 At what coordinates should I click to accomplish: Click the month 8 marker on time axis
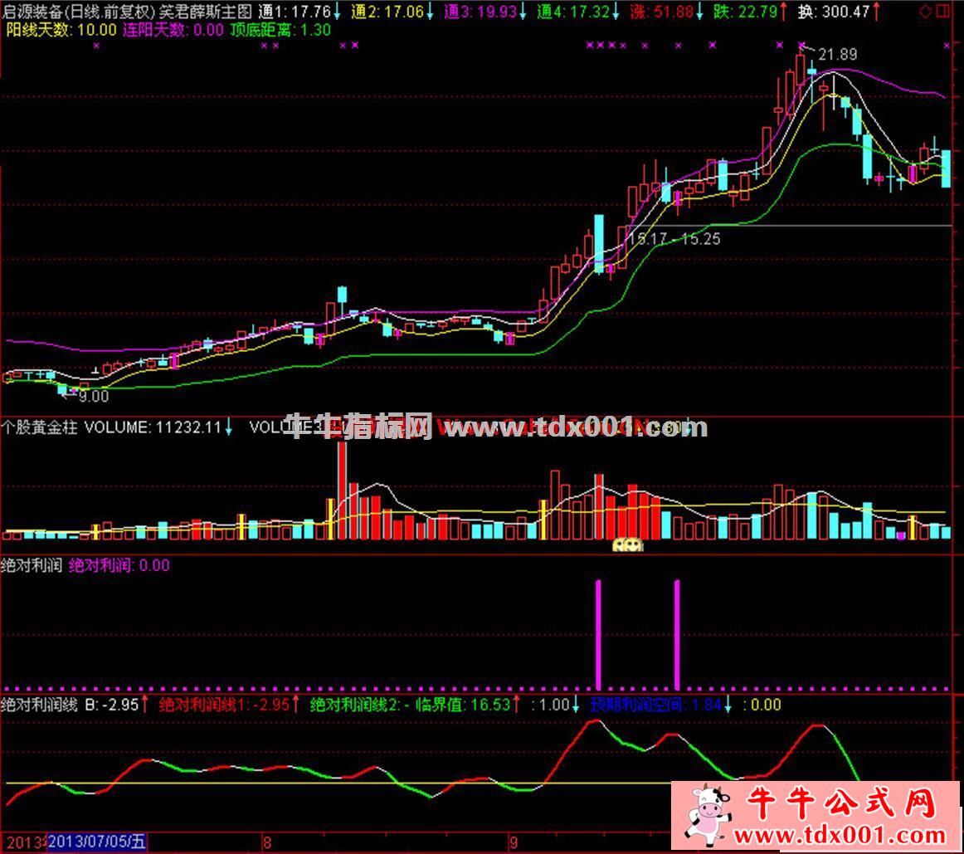coord(267,842)
